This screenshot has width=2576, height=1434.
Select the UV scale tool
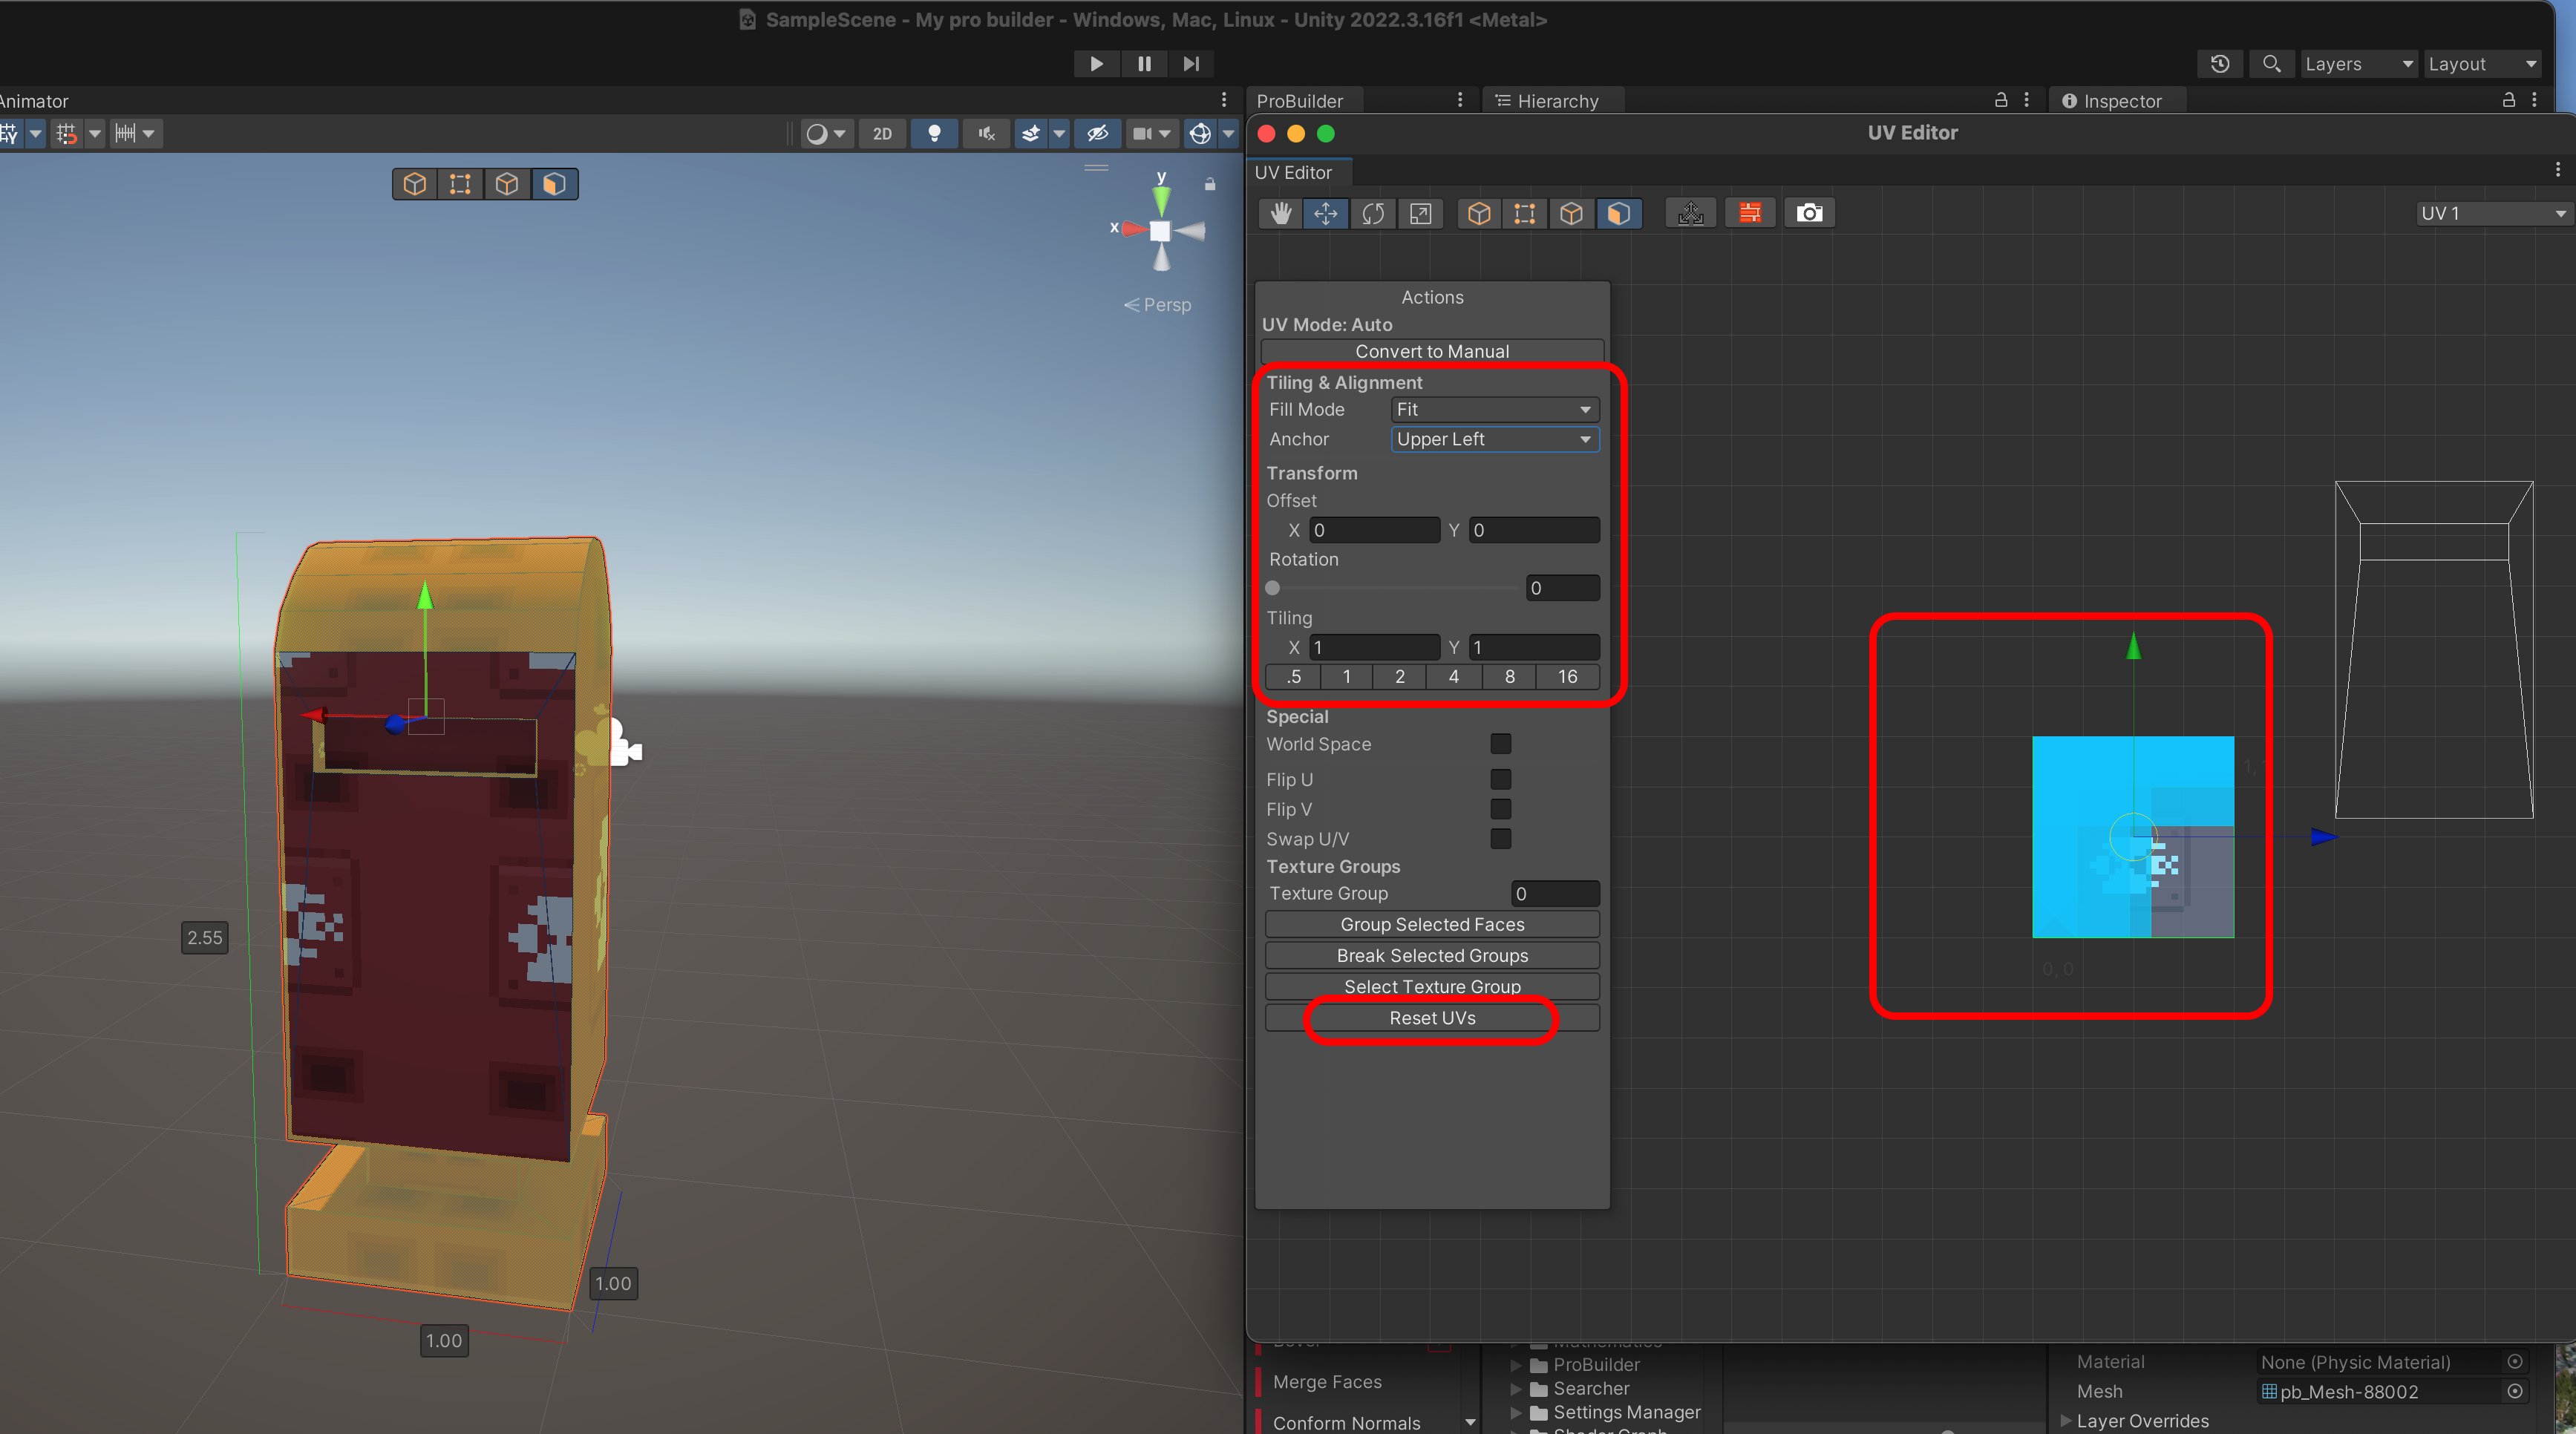[x=1420, y=213]
